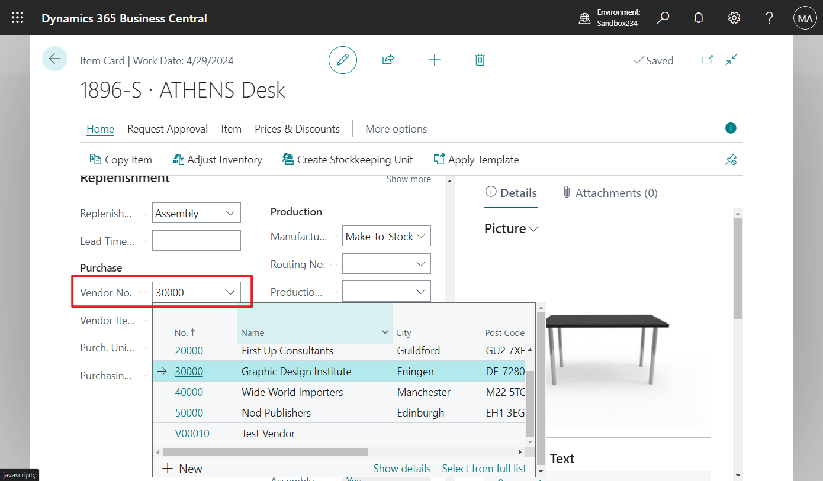The image size is (823, 481).
Task: Open the Vendor No. dropdown
Action: (x=230, y=292)
